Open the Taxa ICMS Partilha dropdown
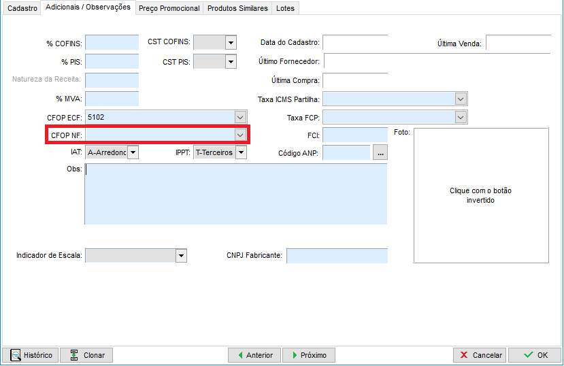 [x=461, y=99]
